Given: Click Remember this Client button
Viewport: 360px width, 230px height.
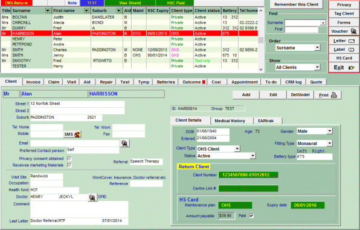Looking at the screenshot, I should pos(296,5).
